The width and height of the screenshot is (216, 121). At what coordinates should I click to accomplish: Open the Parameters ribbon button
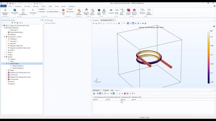pyautogui.click(x=33, y=12)
